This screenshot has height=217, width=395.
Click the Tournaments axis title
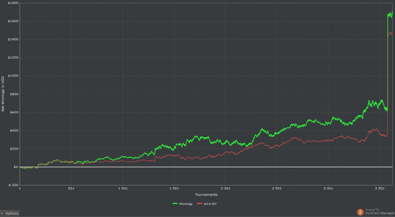point(206,194)
